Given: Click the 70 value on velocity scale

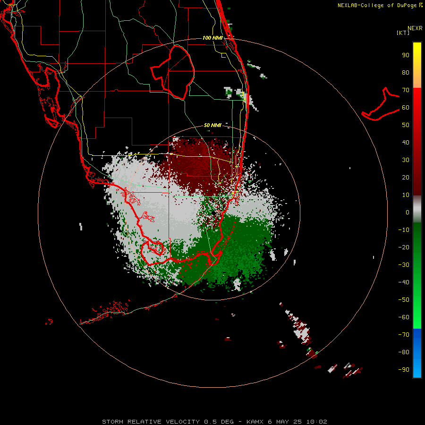Looking at the screenshot, I should tap(406, 90).
